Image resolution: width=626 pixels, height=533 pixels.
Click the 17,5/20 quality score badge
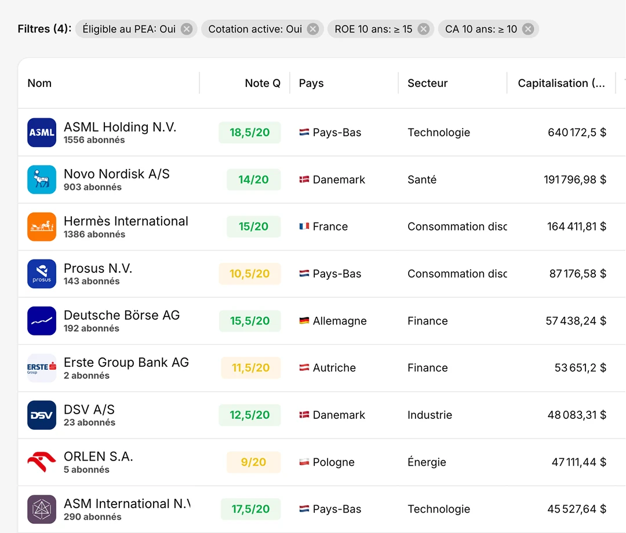pyautogui.click(x=251, y=509)
